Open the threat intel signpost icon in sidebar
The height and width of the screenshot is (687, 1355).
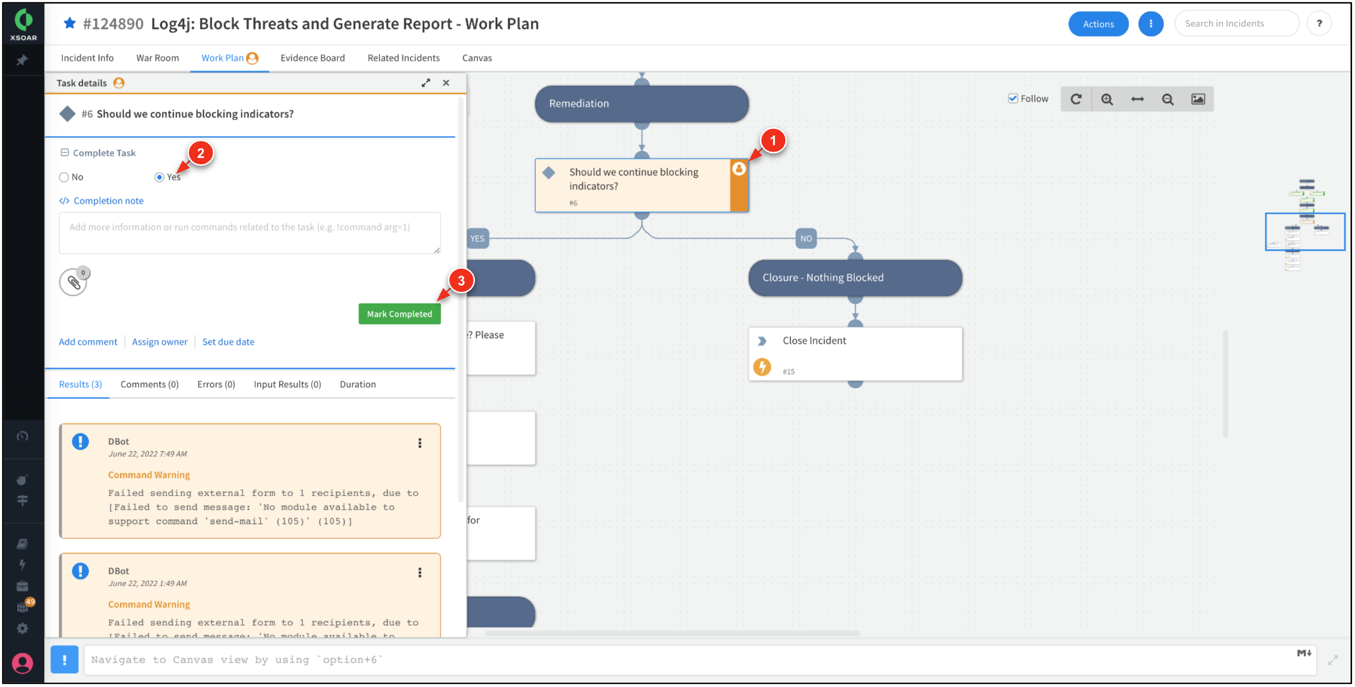(22, 500)
